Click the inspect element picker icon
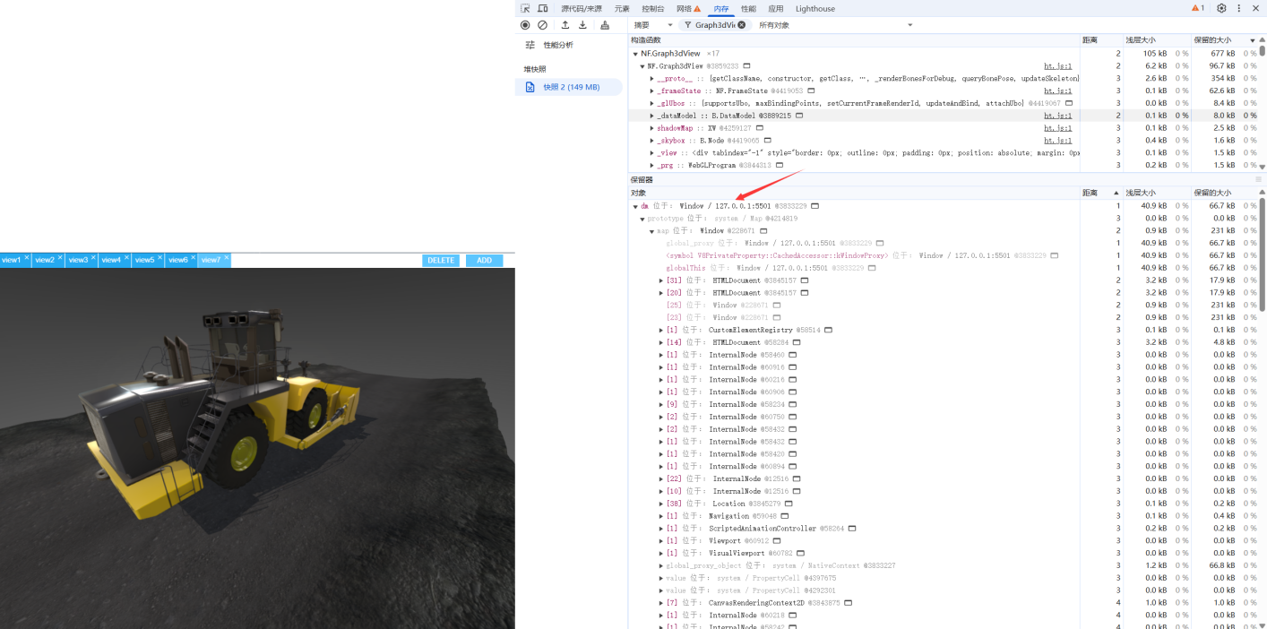 point(525,8)
